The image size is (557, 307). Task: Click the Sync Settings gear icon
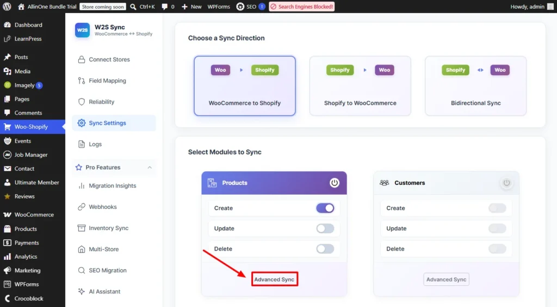point(82,123)
